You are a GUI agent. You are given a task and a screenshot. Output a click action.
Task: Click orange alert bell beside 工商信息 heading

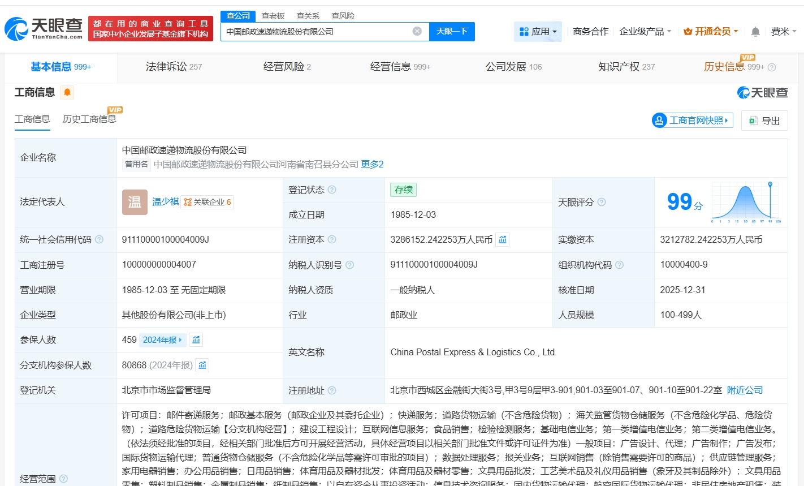pos(67,92)
